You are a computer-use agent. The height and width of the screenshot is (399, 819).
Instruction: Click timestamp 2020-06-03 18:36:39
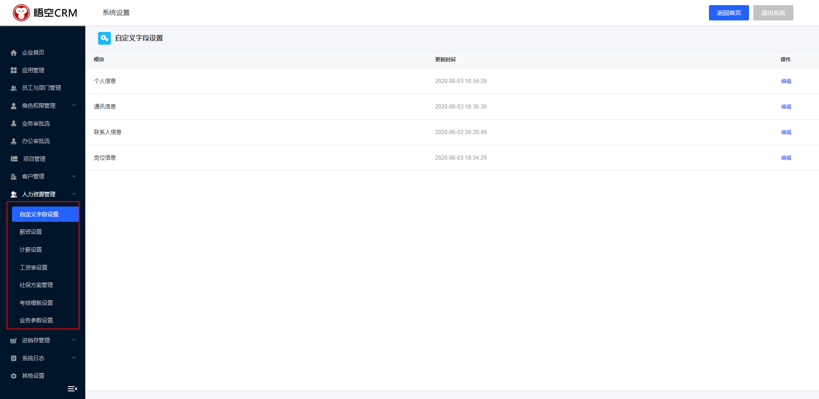tap(461, 106)
